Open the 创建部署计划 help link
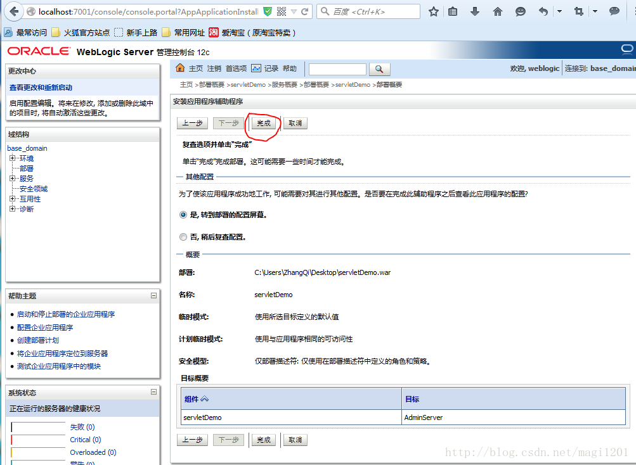 37,340
